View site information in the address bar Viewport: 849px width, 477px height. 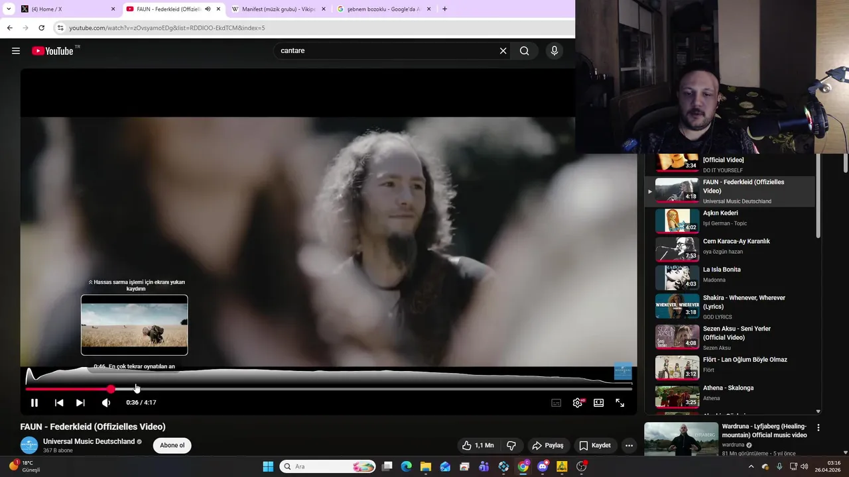coord(60,28)
